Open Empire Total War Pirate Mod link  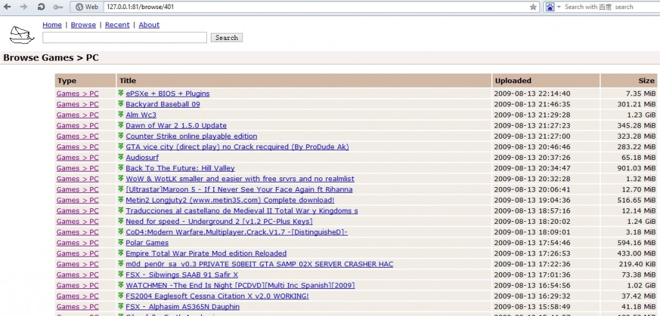pyautogui.click(x=206, y=253)
